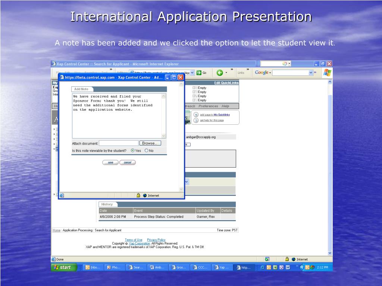The height and width of the screenshot is (286, 382).
Task: Click the ambgar@cccapply.org email text
Action: [x=201, y=137]
